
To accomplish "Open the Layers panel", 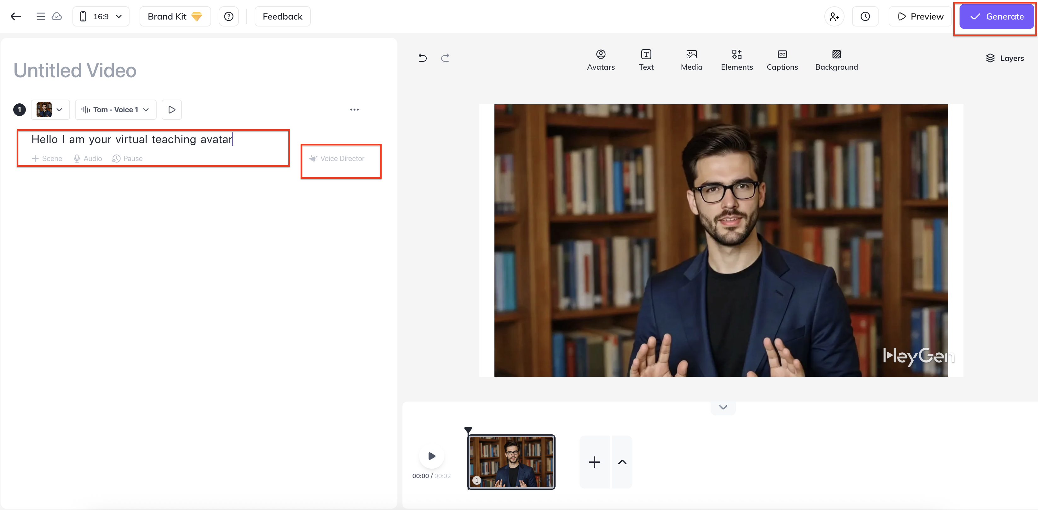I will pyautogui.click(x=1005, y=58).
